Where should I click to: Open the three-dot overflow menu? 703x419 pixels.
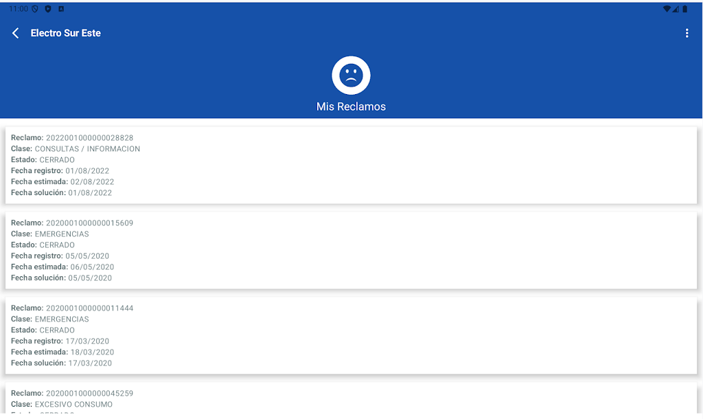[687, 33]
